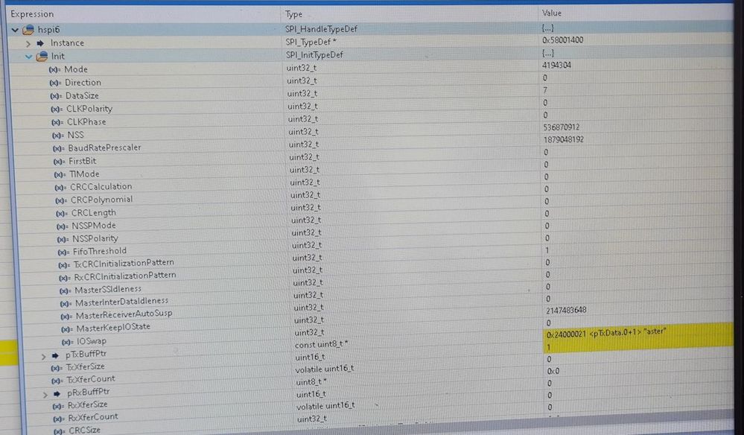
Task: Expand the Instance pointer node
Action: (x=28, y=44)
